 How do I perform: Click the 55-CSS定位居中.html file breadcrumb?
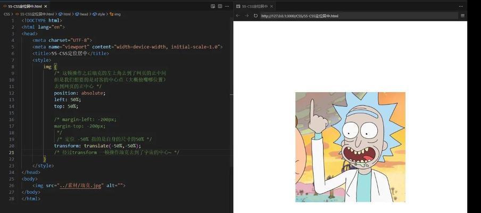35,14
